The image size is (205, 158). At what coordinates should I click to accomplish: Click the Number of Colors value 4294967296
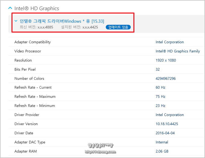coord(166,79)
